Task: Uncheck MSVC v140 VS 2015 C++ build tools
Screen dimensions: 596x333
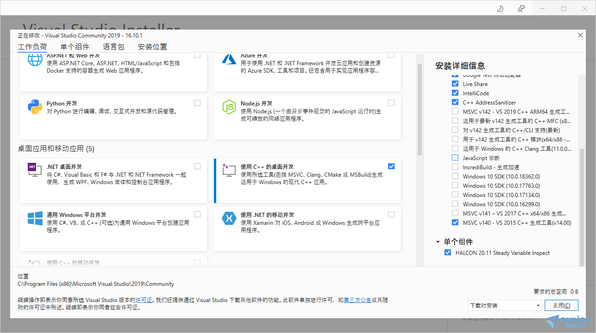Action: tap(455, 222)
